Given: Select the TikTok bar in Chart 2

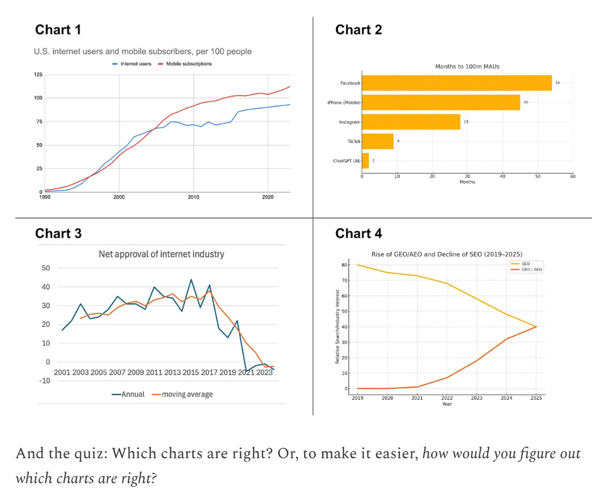Looking at the screenshot, I should [x=377, y=141].
